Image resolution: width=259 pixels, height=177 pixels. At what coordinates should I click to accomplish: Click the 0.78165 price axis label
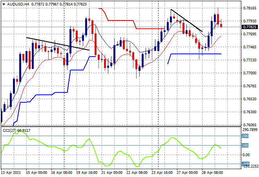[x=250, y=8]
